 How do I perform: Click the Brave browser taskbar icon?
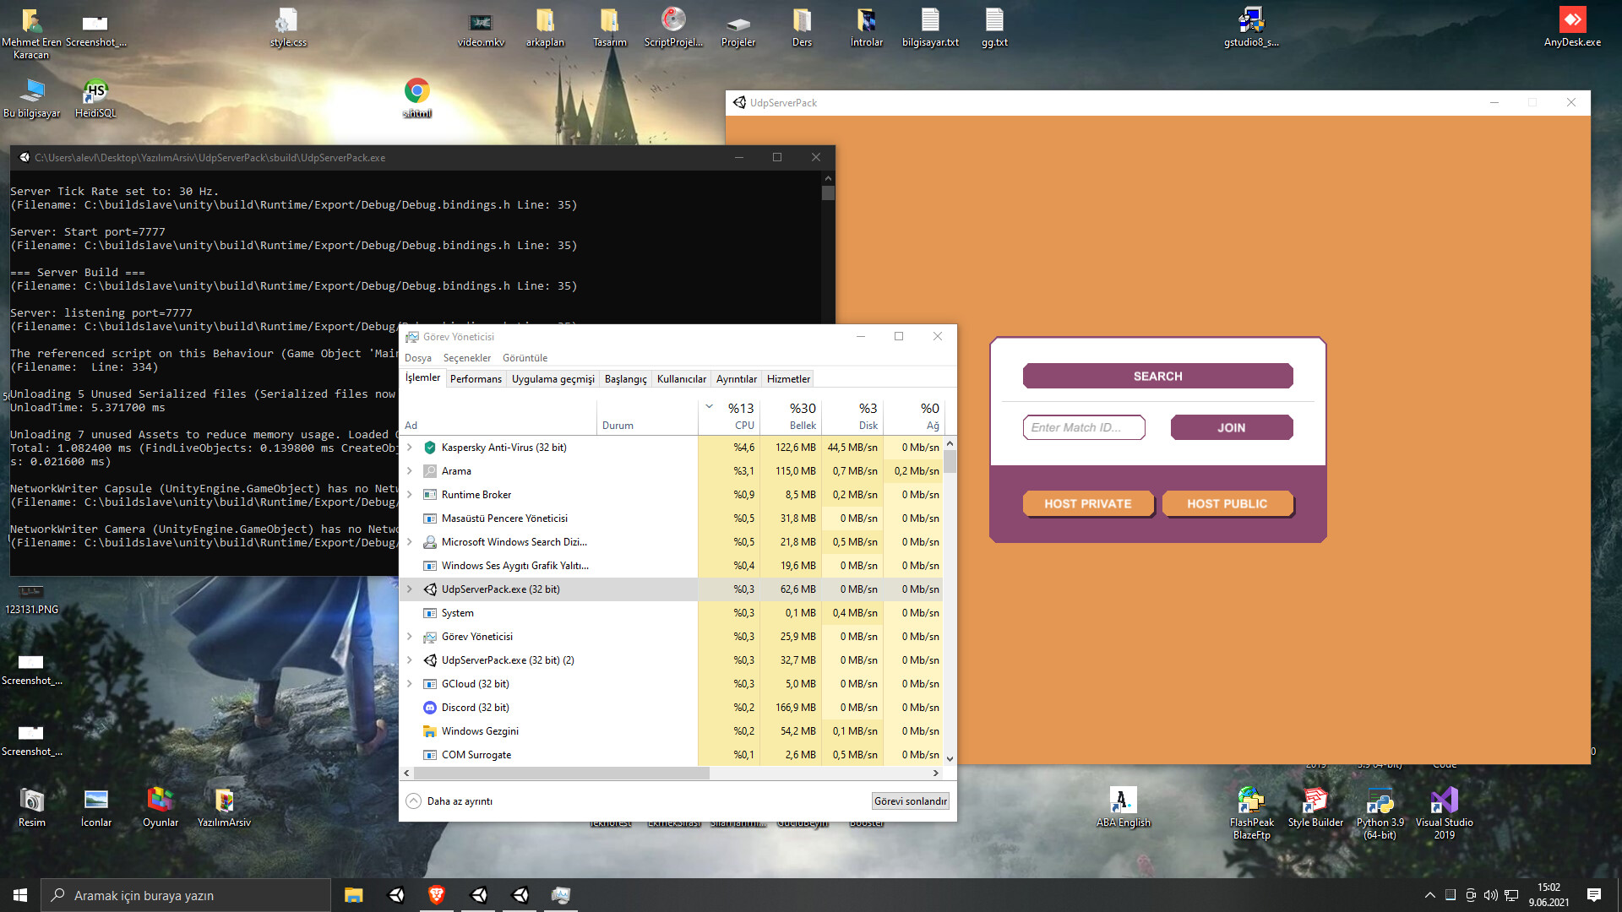coord(437,895)
